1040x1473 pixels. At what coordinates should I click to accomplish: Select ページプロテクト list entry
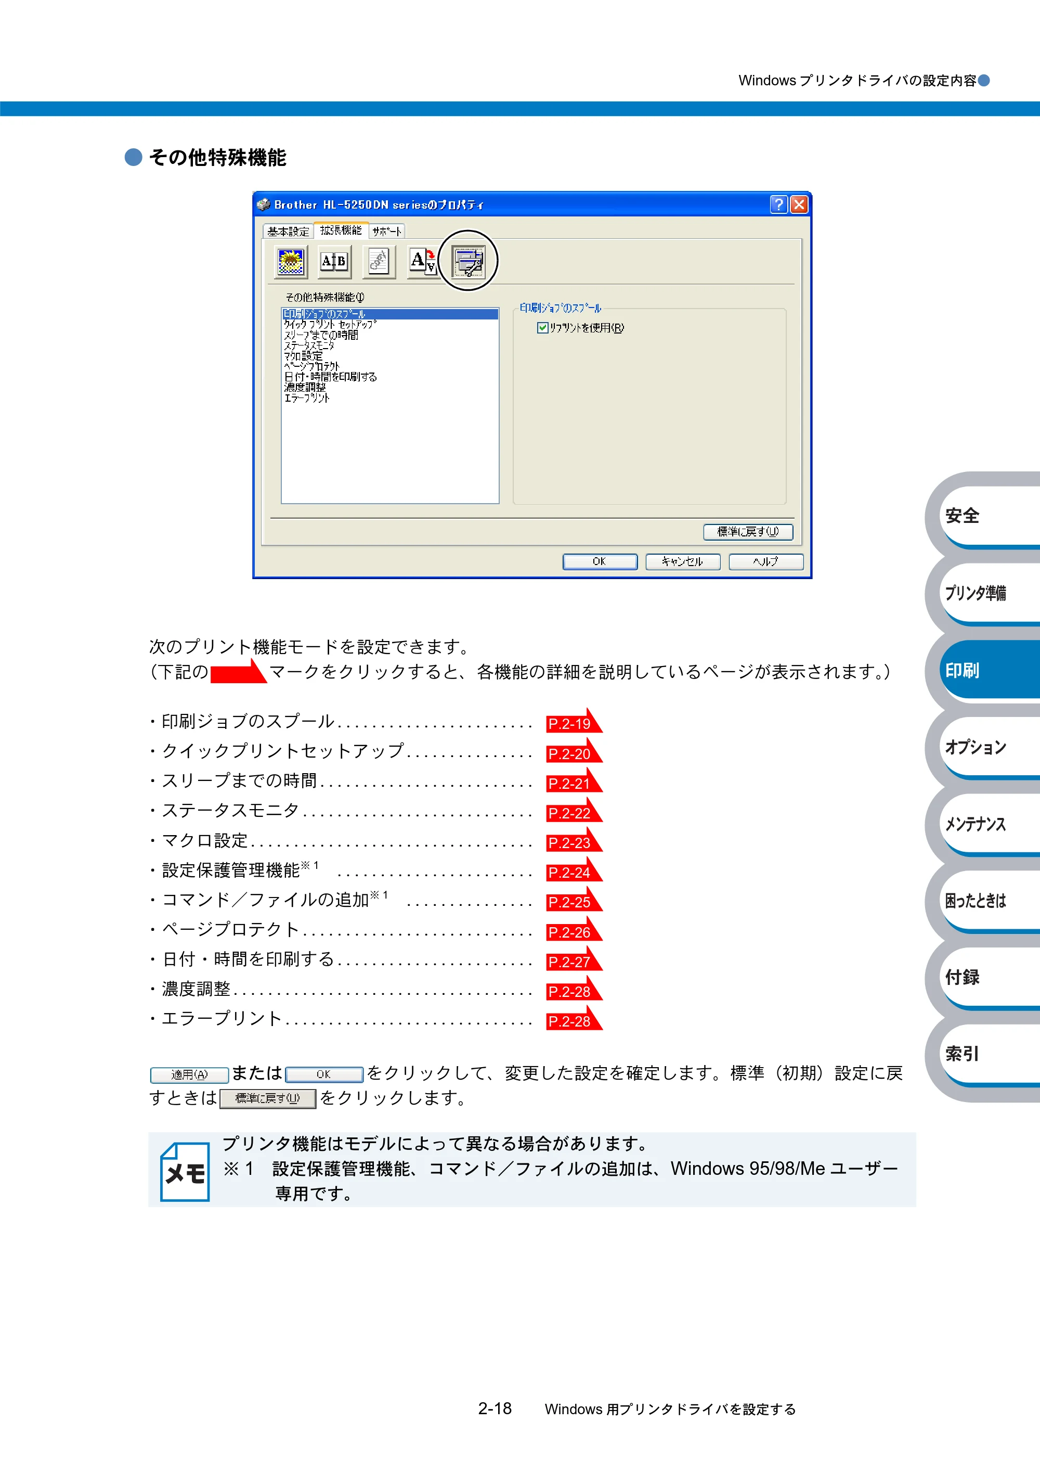(x=390, y=366)
